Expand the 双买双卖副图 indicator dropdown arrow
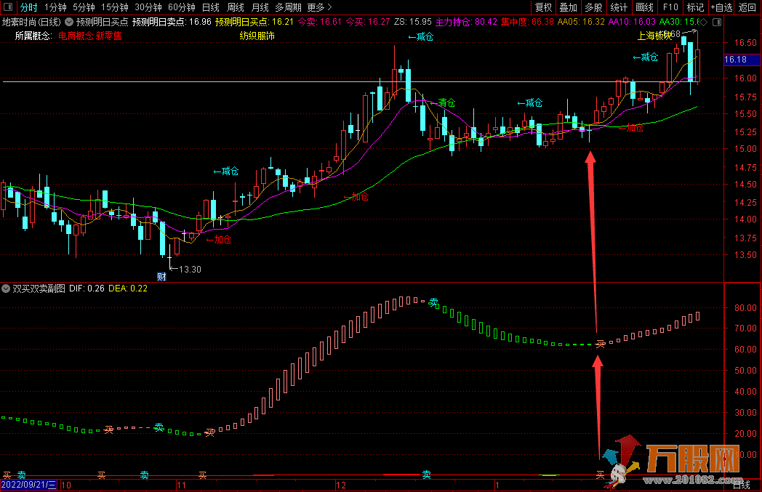Viewport: 762px width, 492px height. pyautogui.click(x=6, y=289)
